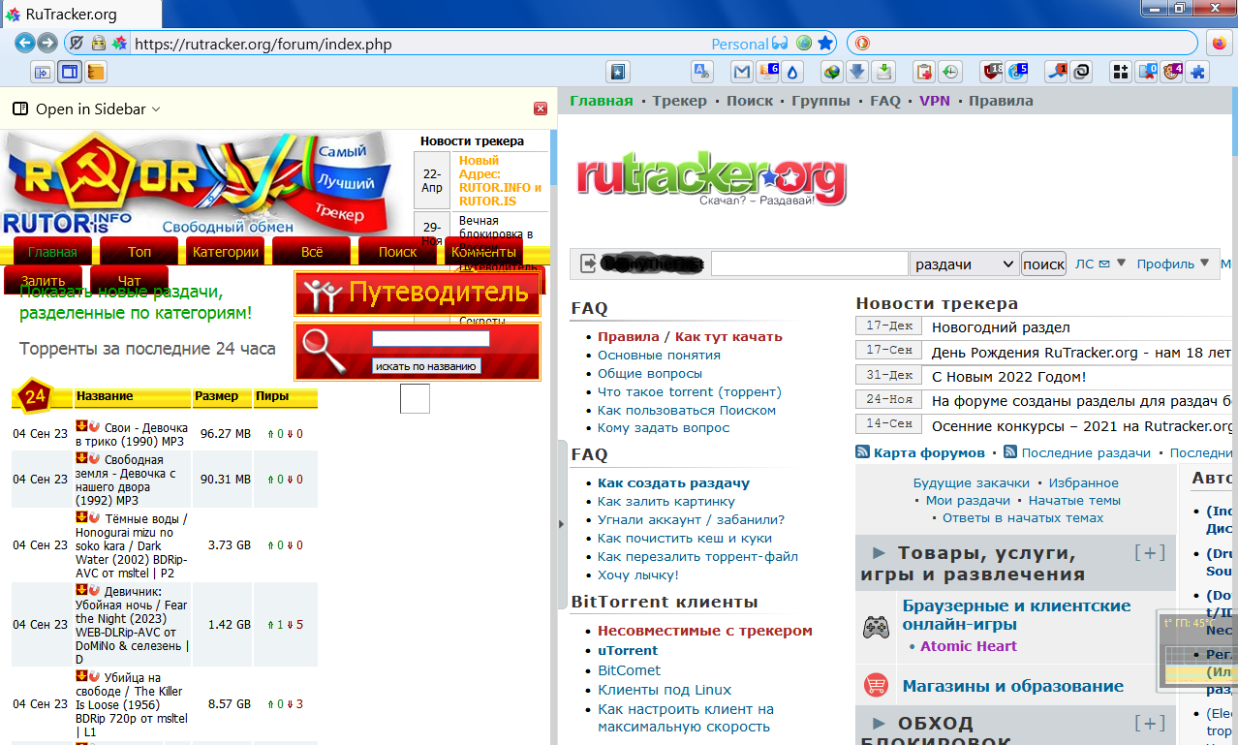Open the 'uTorrent' client link
The height and width of the screenshot is (745, 1238).
(x=628, y=651)
